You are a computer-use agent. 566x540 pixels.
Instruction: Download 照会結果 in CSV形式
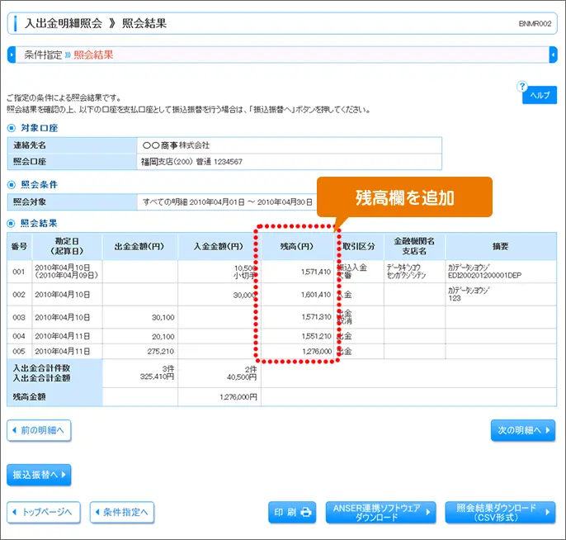point(500,512)
